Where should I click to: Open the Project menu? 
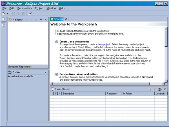click(39, 8)
